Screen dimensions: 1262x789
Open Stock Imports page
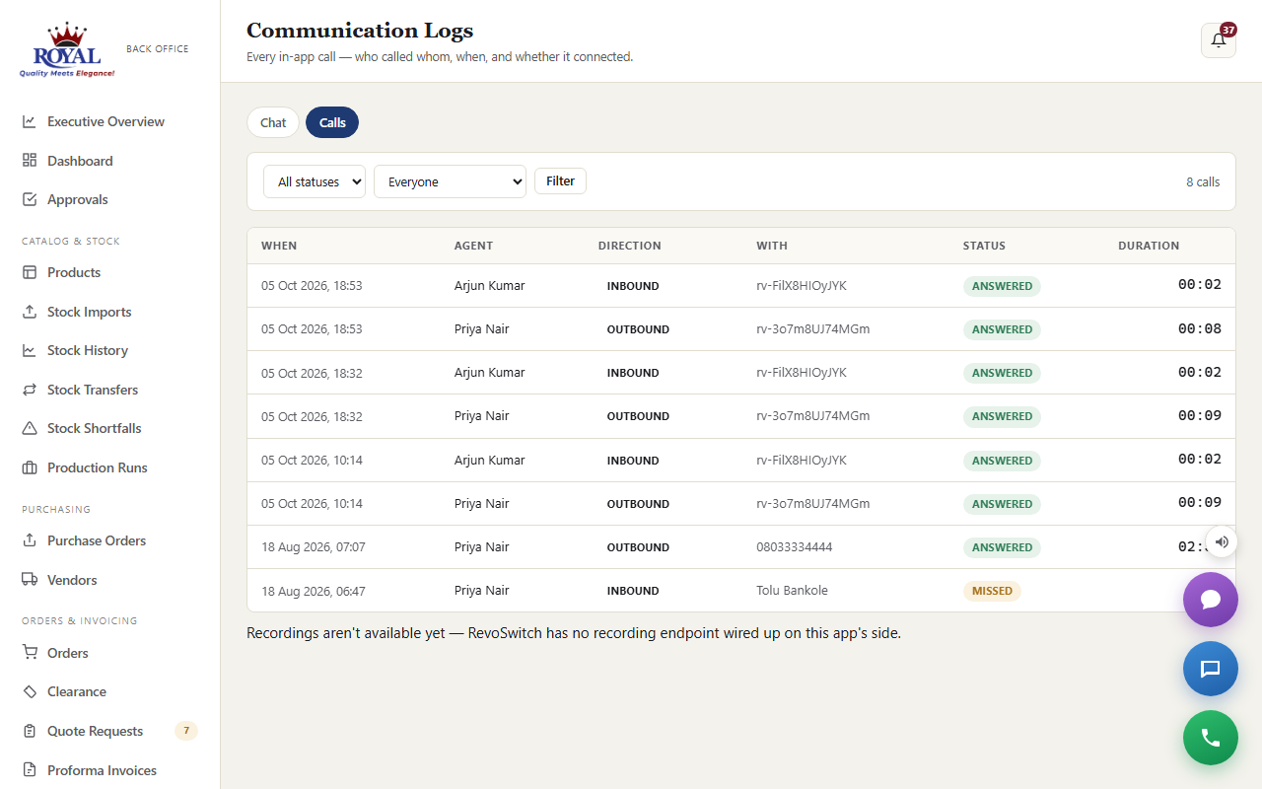click(x=89, y=312)
